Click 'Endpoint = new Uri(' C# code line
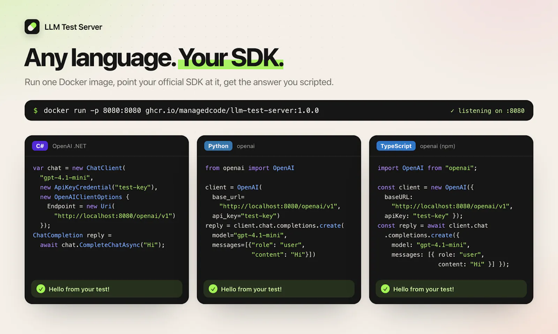 pyautogui.click(x=81, y=206)
